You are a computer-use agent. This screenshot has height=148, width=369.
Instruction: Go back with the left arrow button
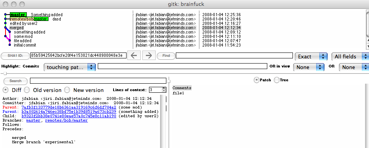(x=134, y=56)
